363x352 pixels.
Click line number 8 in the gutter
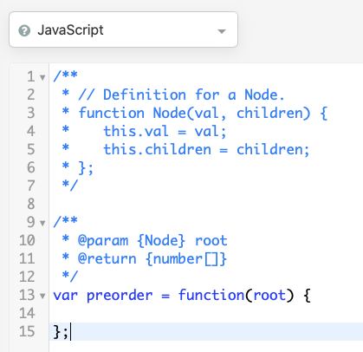click(x=31, y=204)
